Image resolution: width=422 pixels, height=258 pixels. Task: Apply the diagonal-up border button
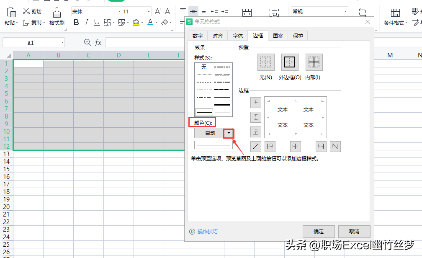[255, 146]
